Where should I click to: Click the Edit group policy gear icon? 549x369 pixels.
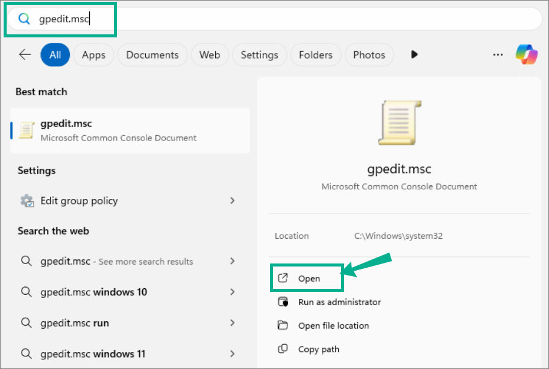coord(27,201)
